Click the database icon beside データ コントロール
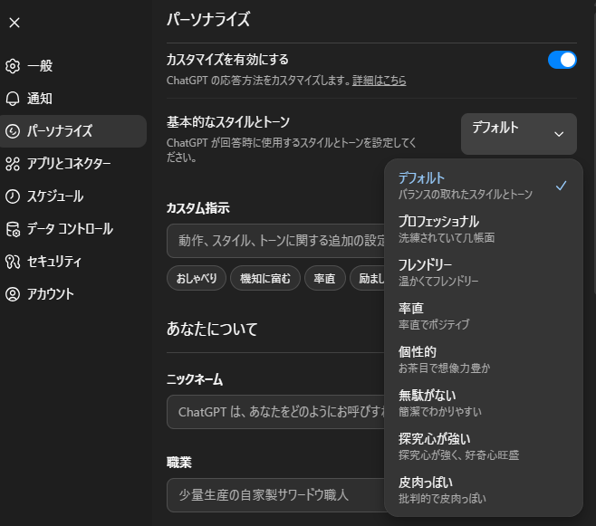 13,229
